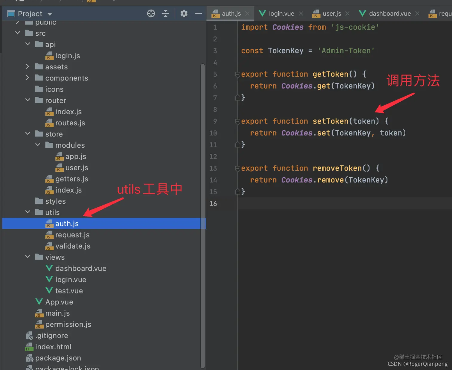The width and height of the screenshot is (452, 370).
Task: Open routes.js in router folder
Action: click(x=65, y=123)
